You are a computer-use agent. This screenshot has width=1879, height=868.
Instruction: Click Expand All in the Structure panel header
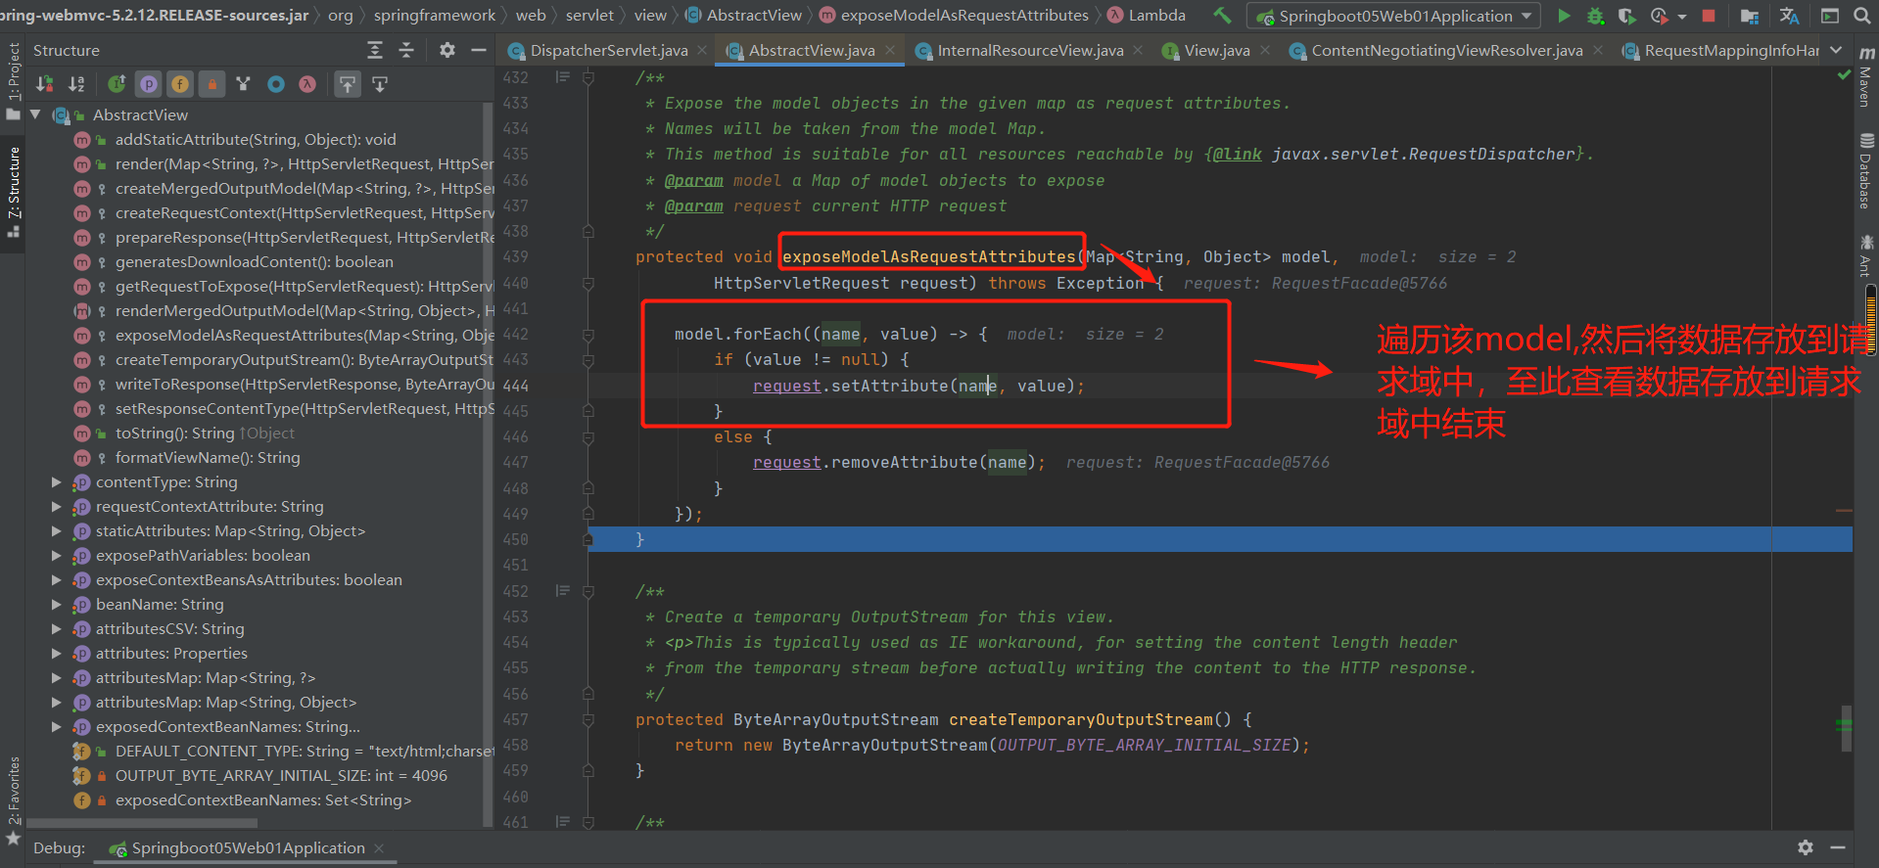375,50
